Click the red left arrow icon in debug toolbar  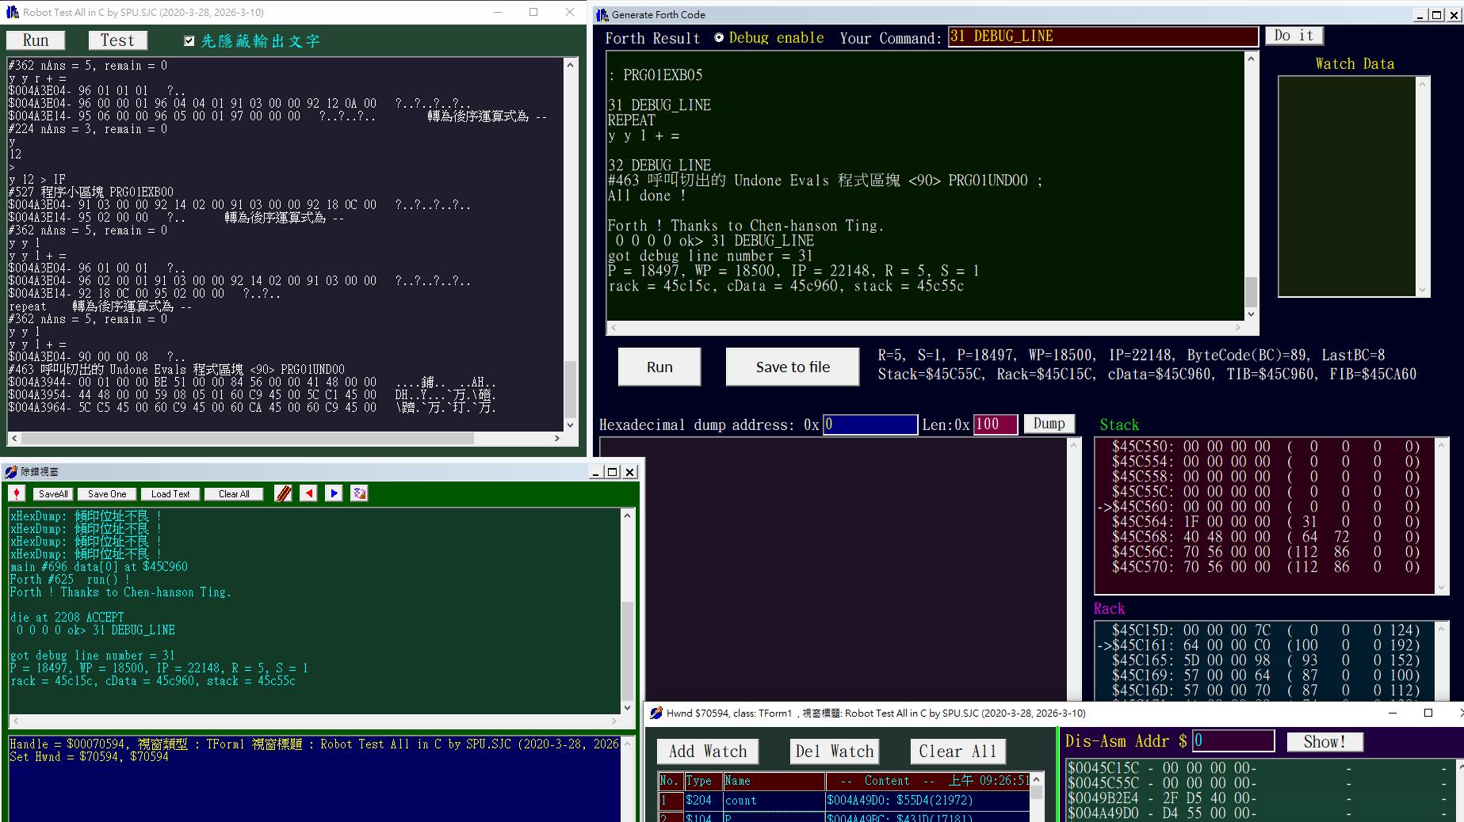pyautogui.click(x=309, y=493)
